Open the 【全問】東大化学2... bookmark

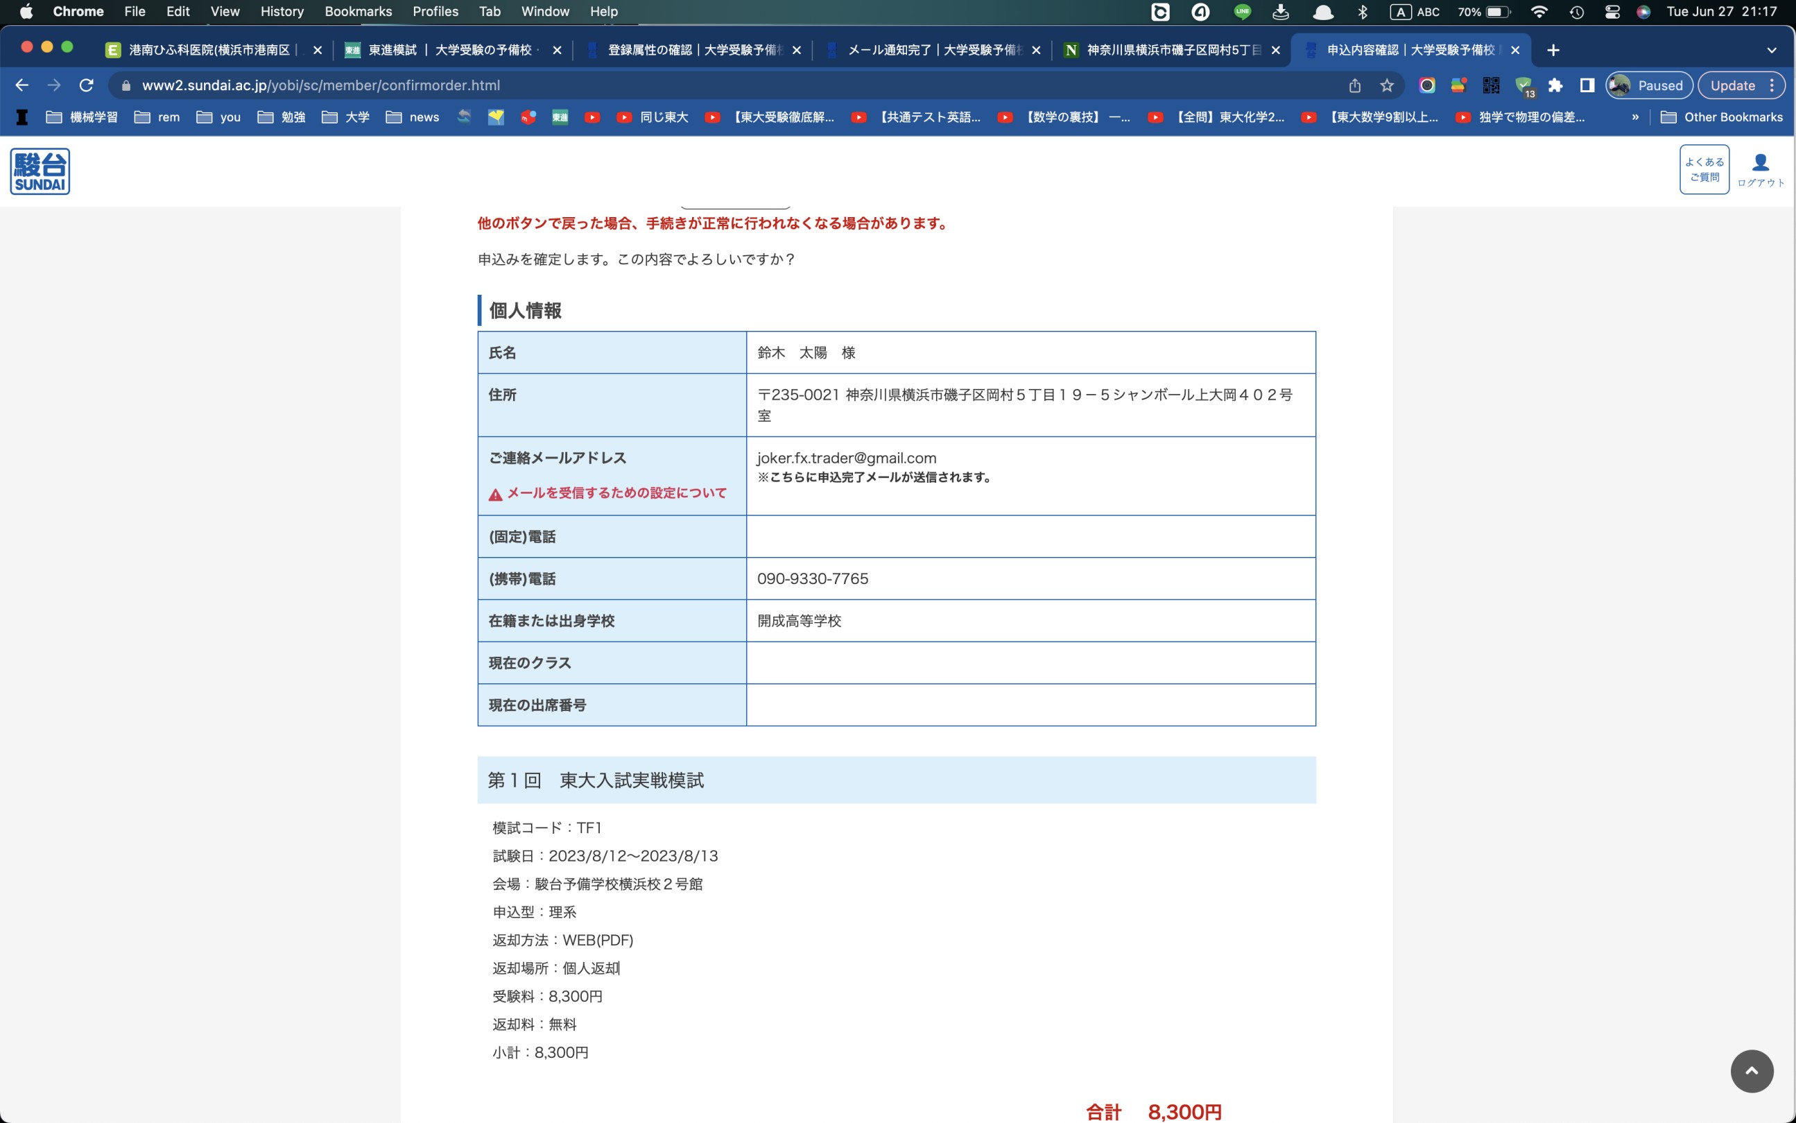point(1216,117)
